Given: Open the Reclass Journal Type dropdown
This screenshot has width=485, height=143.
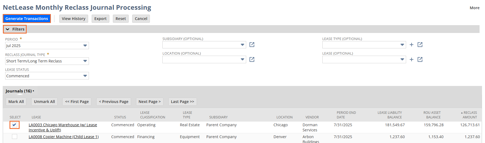Looking at the screenshot, I should point(47,61).
